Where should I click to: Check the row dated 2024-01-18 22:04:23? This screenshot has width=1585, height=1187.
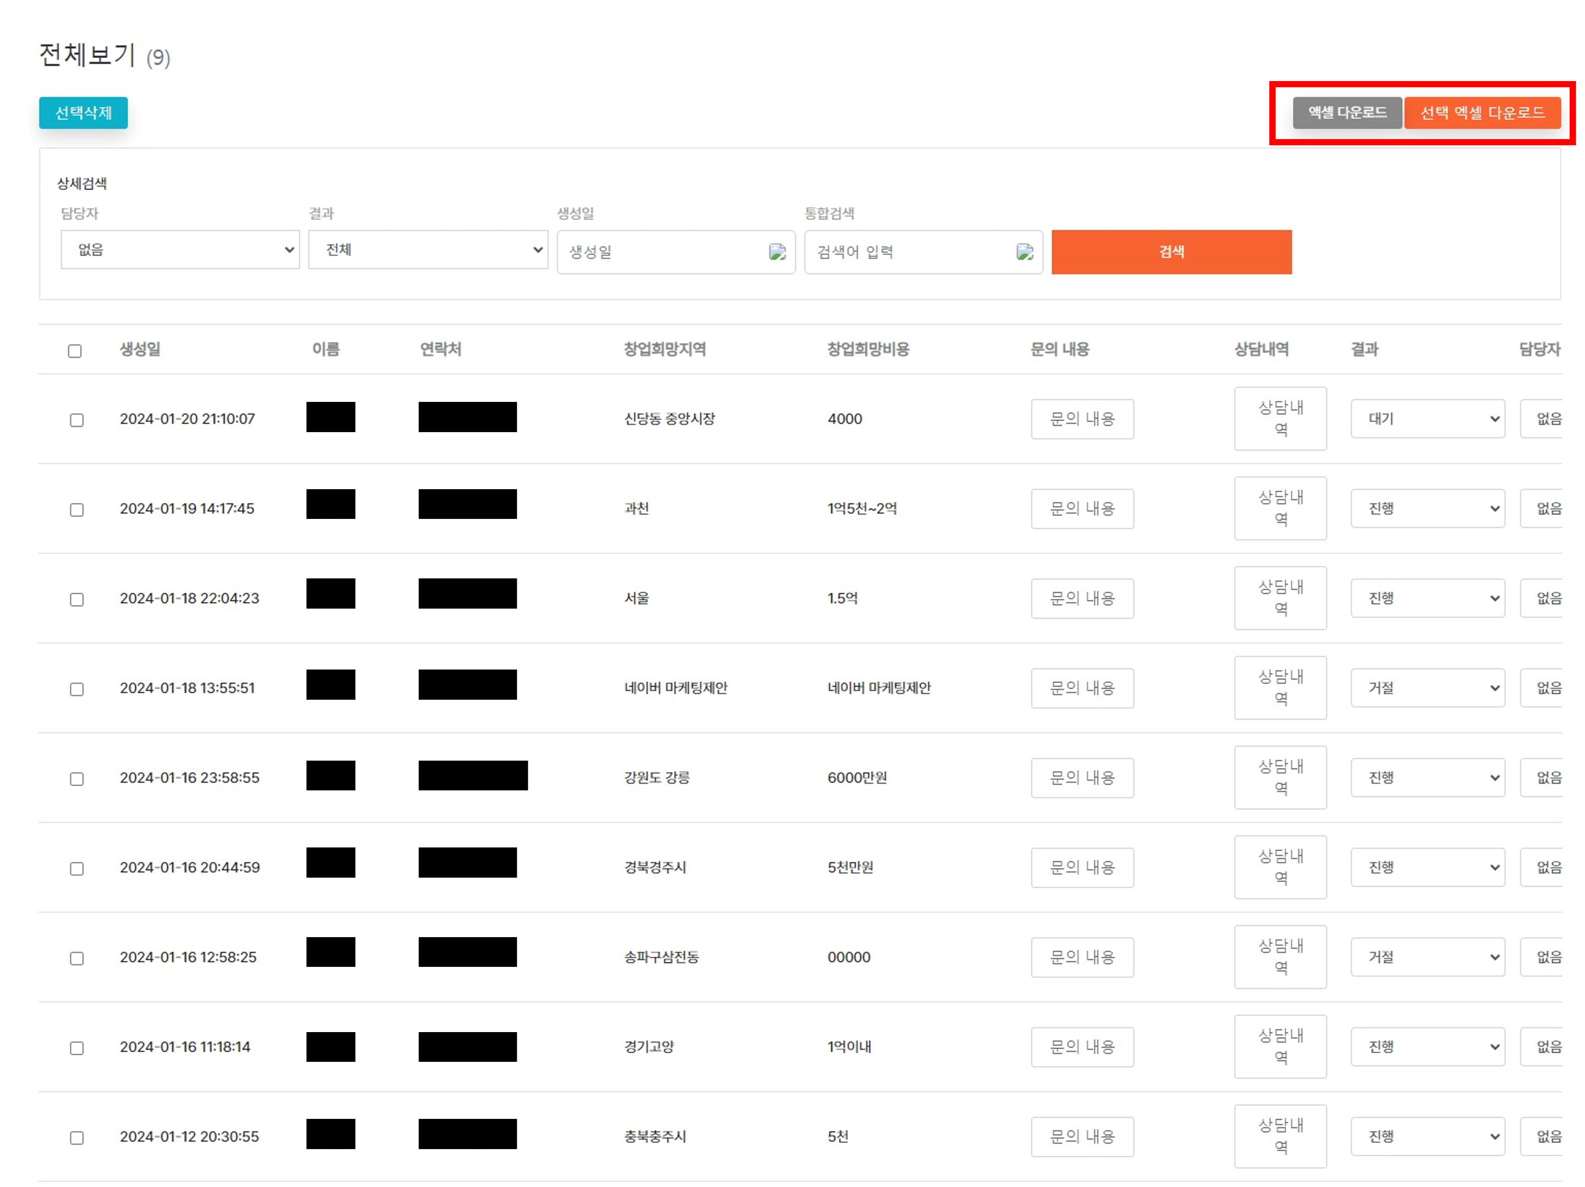click(77, 599)
